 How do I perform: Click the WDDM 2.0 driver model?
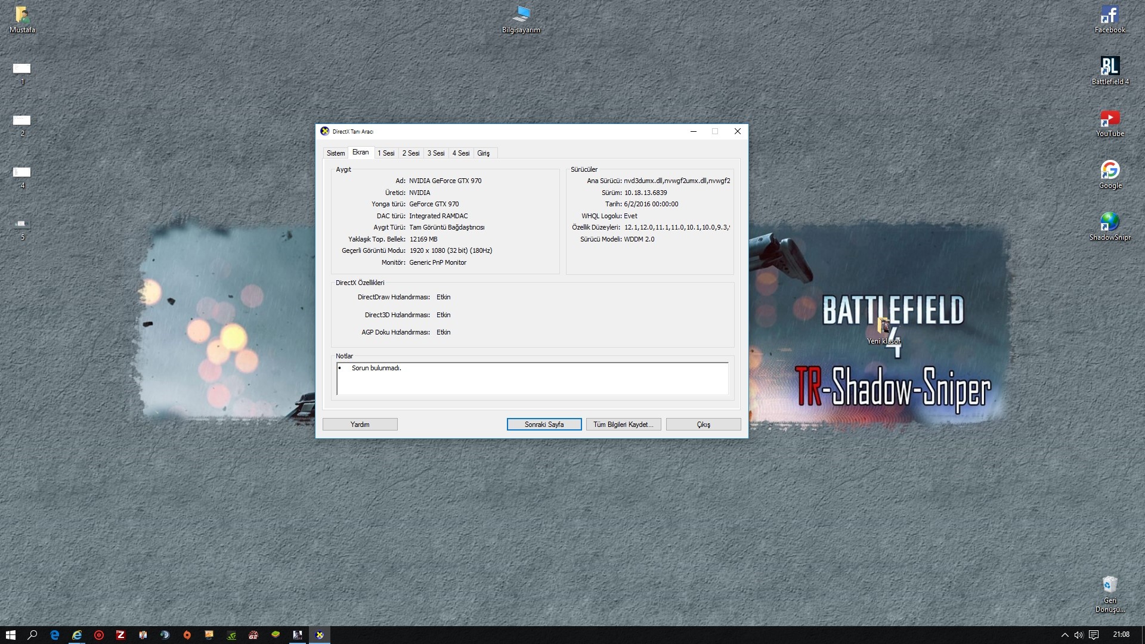point(639,239)
